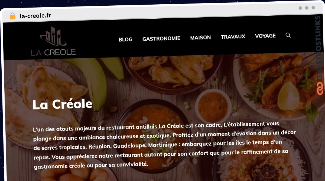This screenshot has width=325, height=181.
Task: Click the "La Créole" page heading
Action: tap(63, 104)
